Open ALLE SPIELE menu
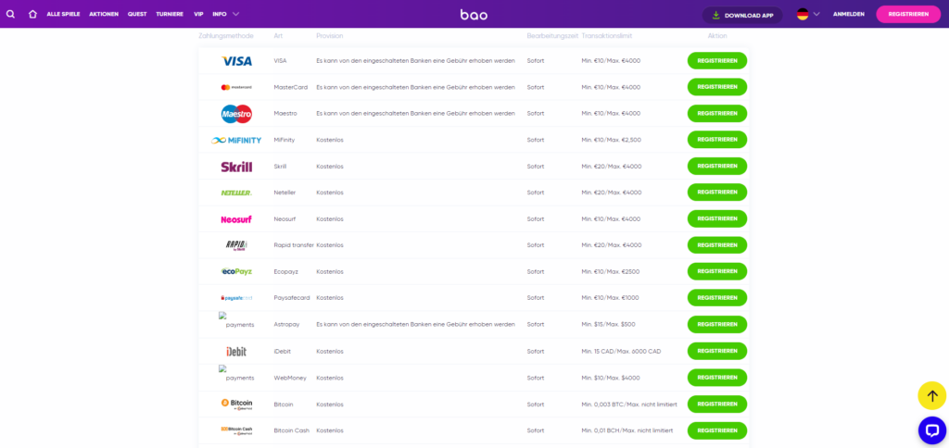 click(x=64, y=14)
